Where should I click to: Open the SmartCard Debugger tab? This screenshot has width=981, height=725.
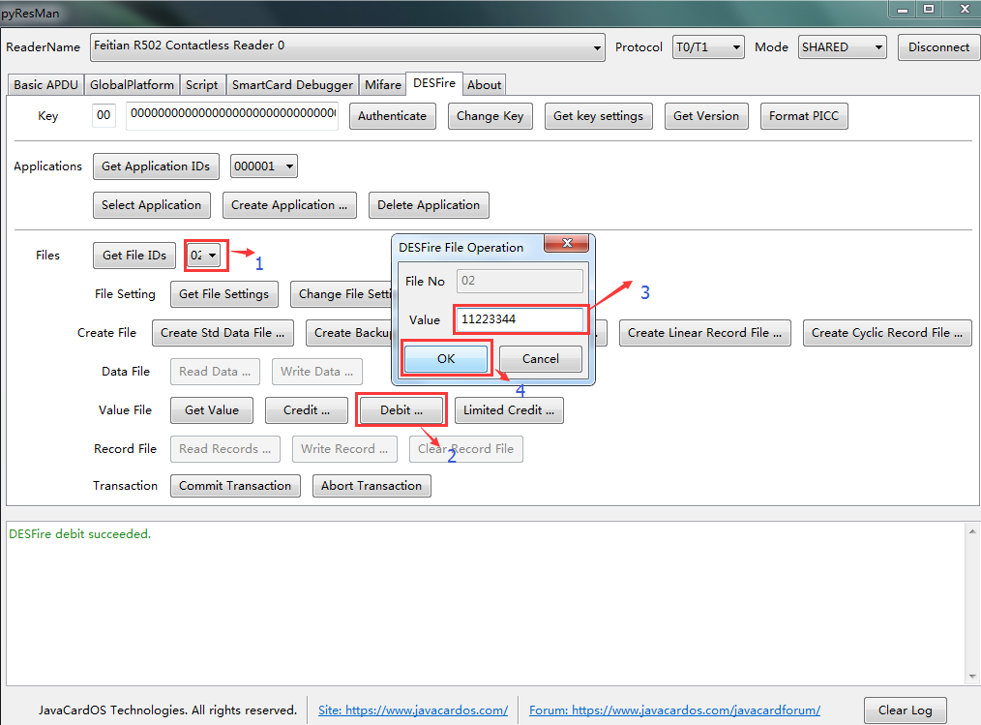click(x=292, y=84)
